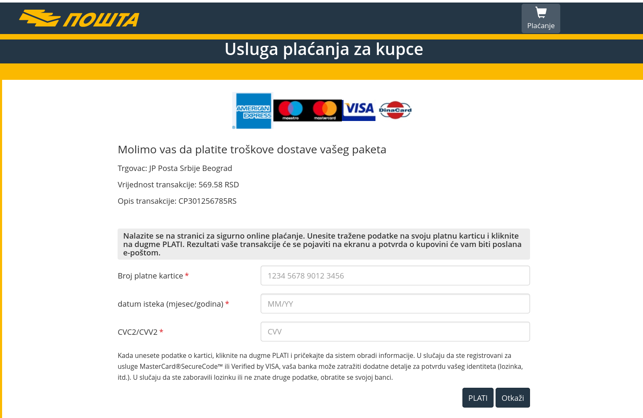Cancel payment using the Otkaži button

click(x=513, y=398)
